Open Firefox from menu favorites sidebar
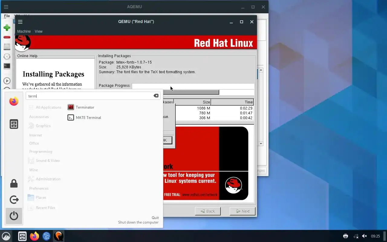Viewport: 387px width, 242px height. pos(14,101)
